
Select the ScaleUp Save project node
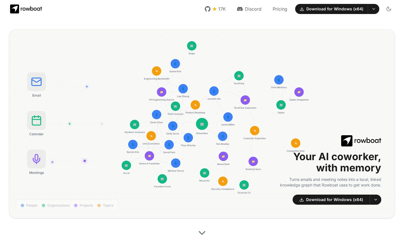click(253, 162)
